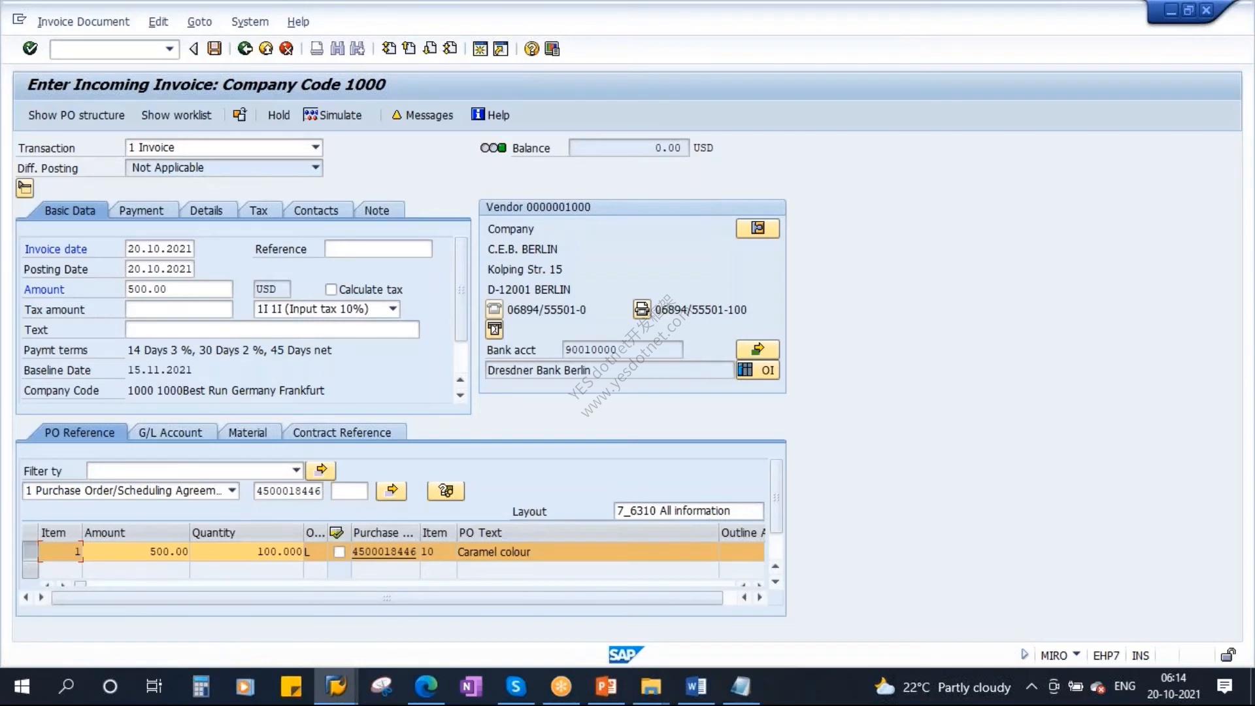This screenshot has height=706, width=1255.
Task: Select the item 1 row selector box
Action: 30,551
